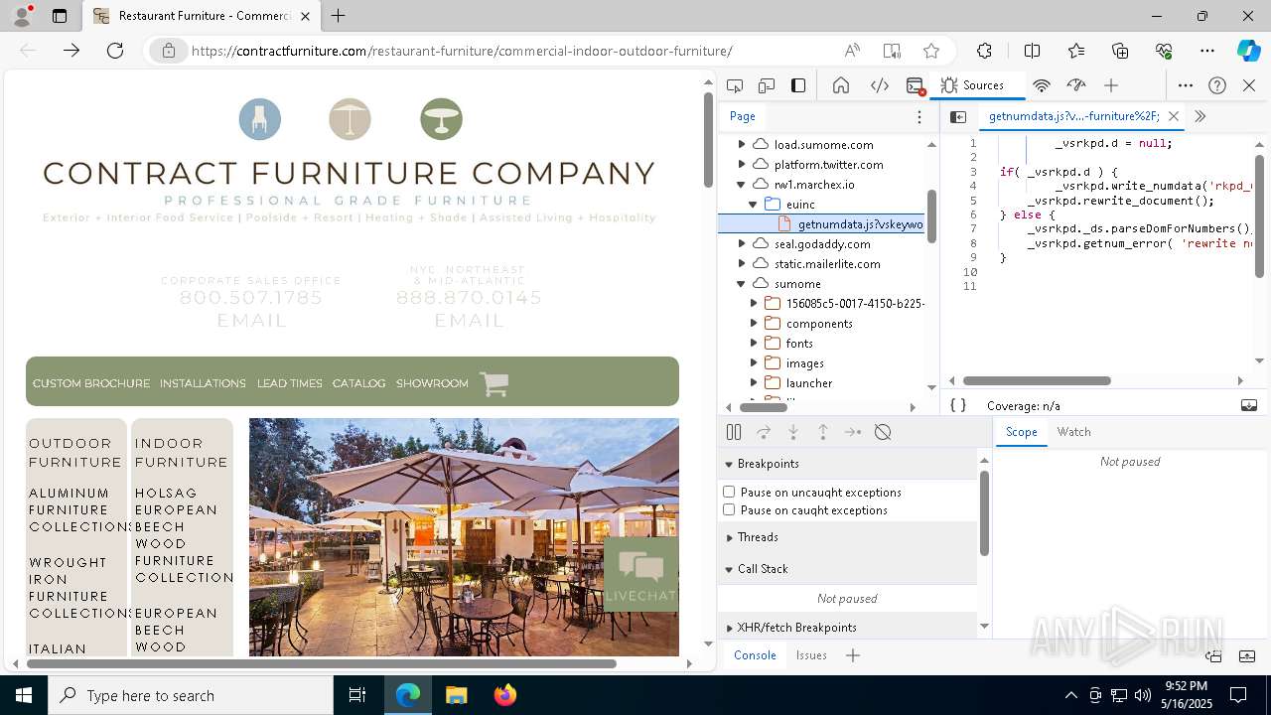
Task: Collapse rw1.marchex.io tree node
Action: (741, 184)
